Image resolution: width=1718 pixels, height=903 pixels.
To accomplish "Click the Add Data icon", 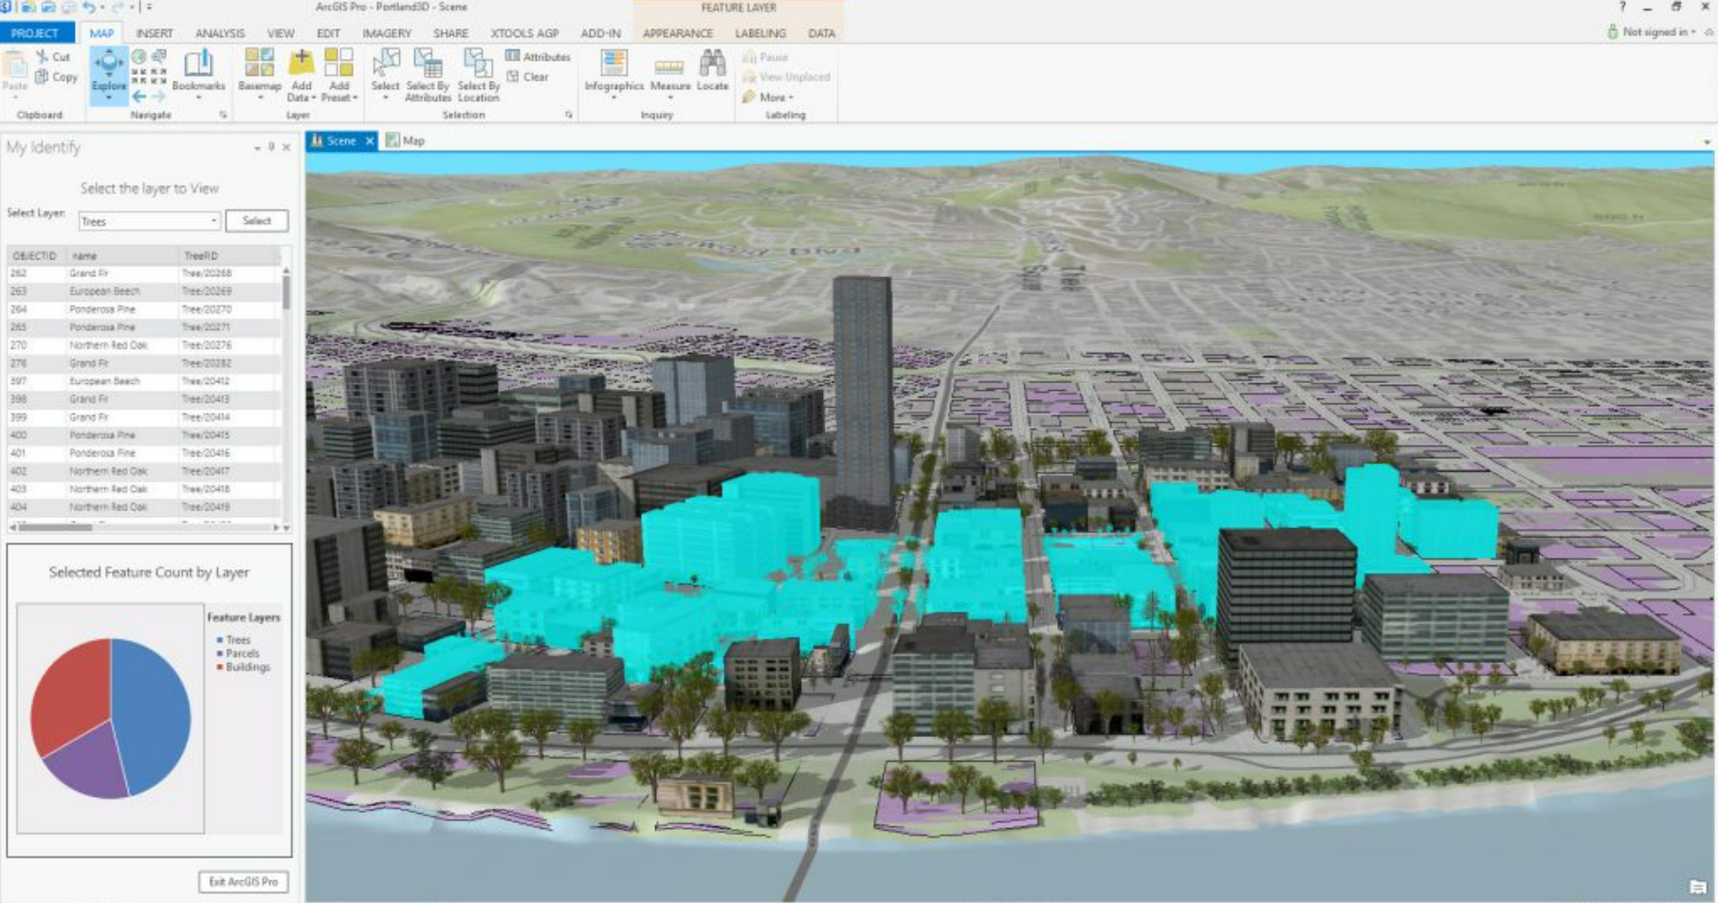I will [x=302, y=64].
